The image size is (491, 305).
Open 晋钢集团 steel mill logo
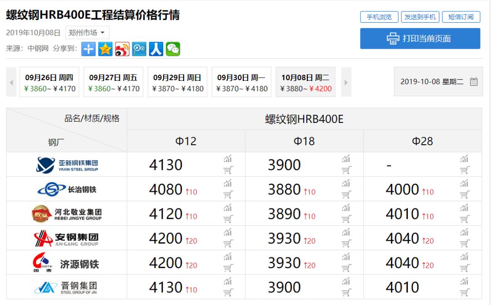(x=66, y=287)
